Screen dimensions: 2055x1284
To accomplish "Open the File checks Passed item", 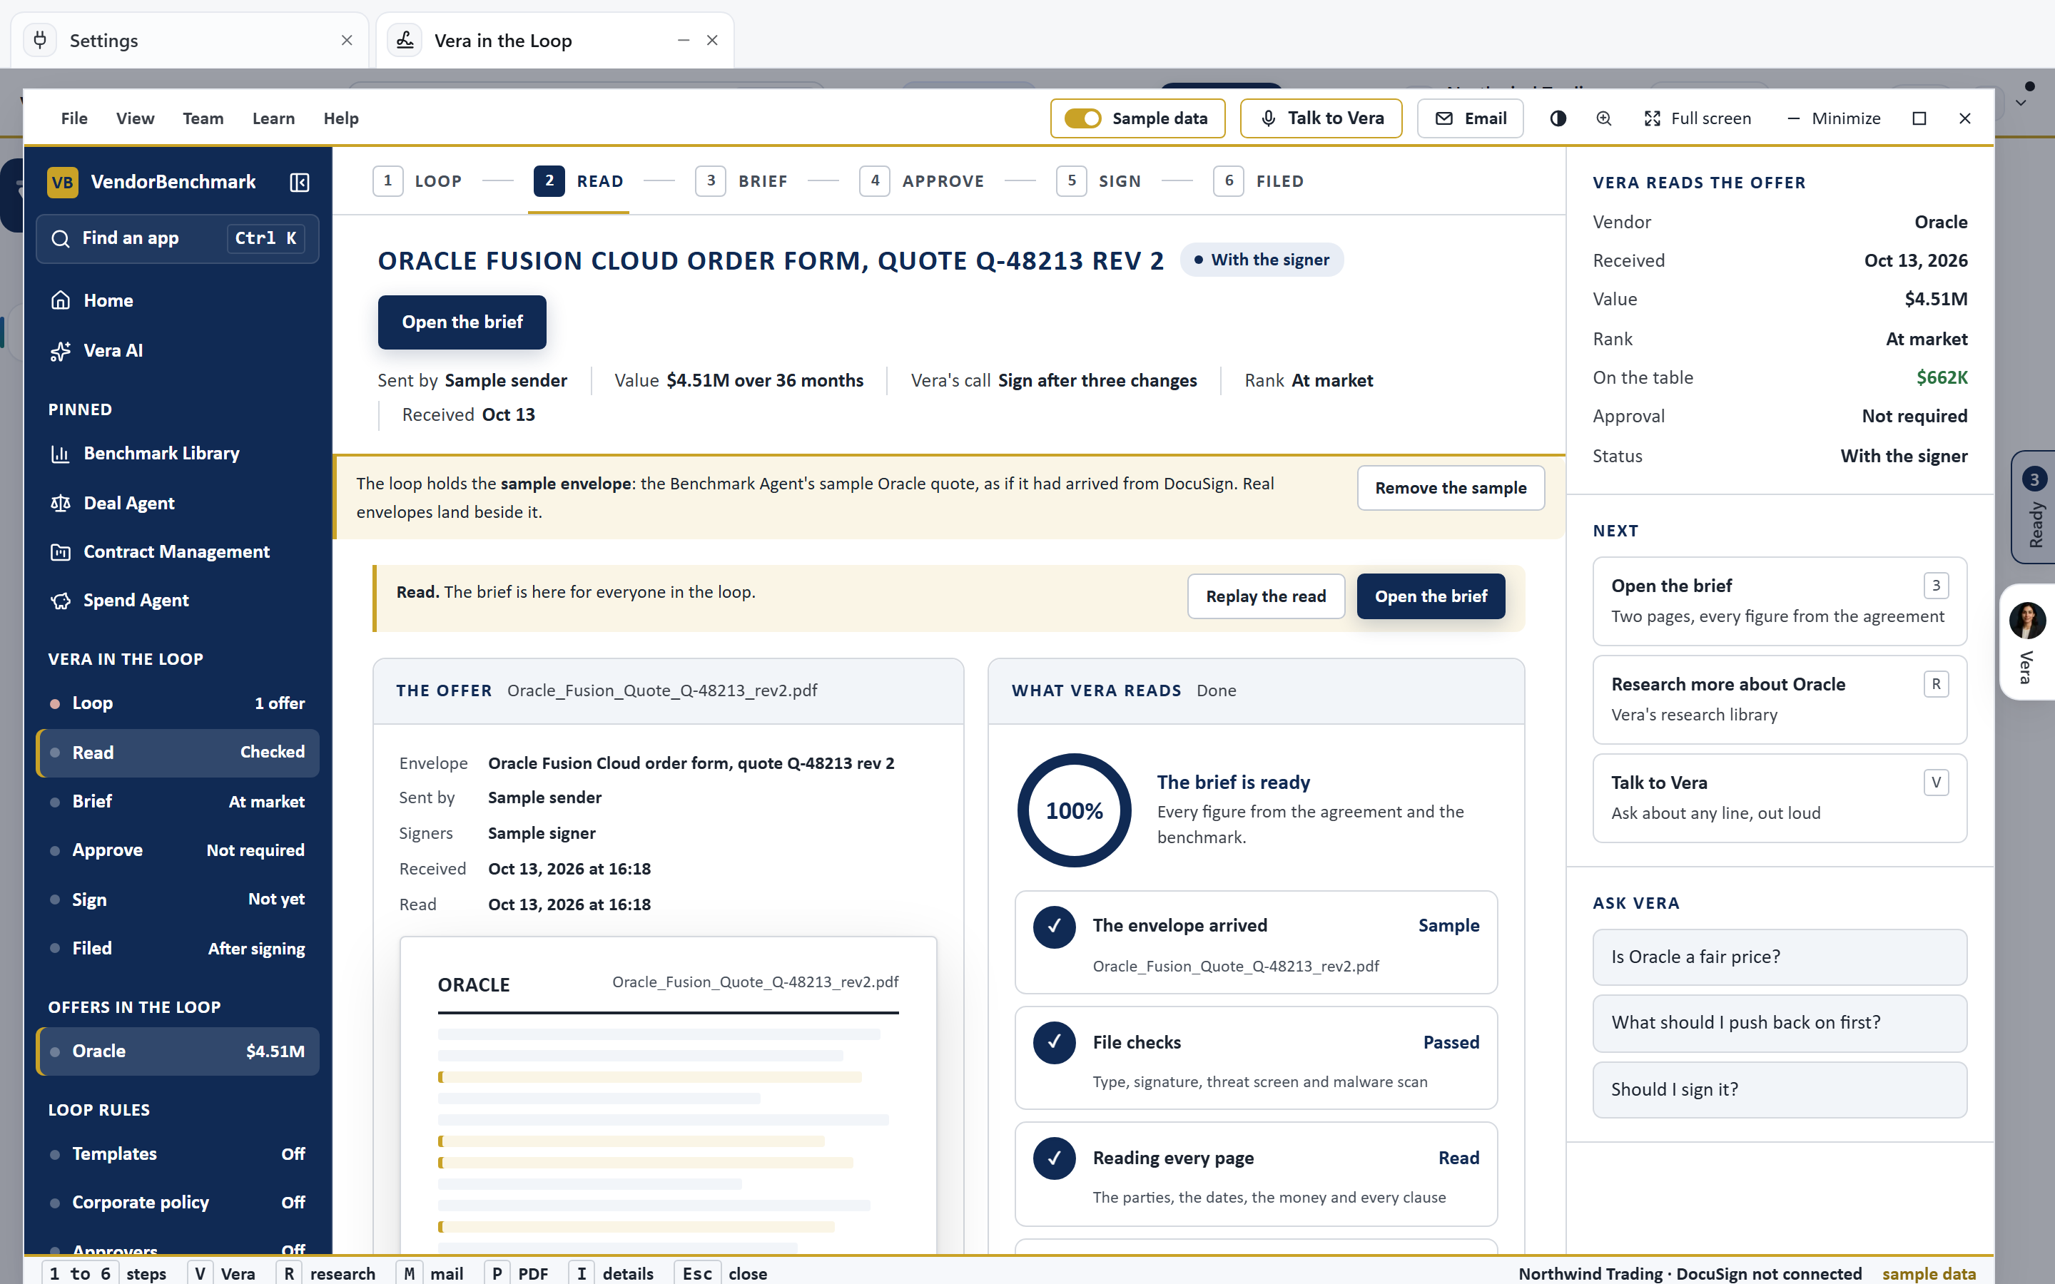I will point(1256,1058).
